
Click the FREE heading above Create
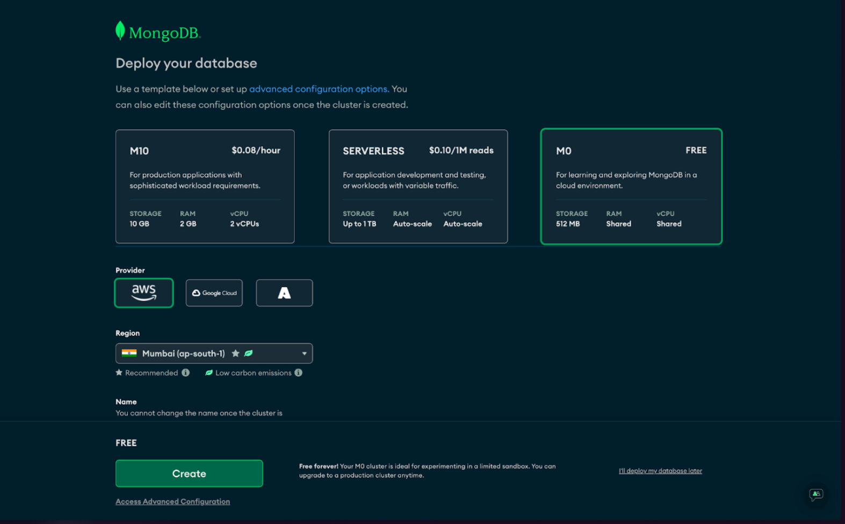pyautogui.click(x=126, y=443)
